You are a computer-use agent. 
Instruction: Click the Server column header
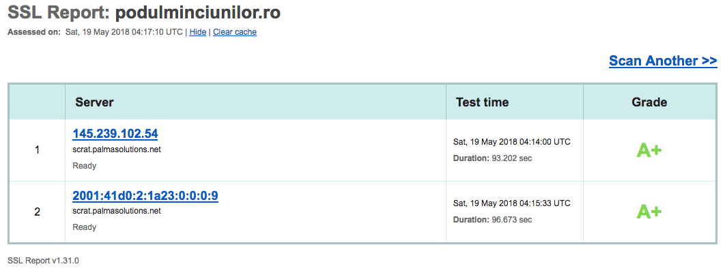(x=94, y=102)
